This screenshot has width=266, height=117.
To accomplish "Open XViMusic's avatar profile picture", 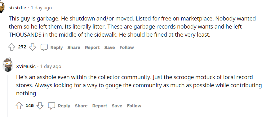I will 8,65.
